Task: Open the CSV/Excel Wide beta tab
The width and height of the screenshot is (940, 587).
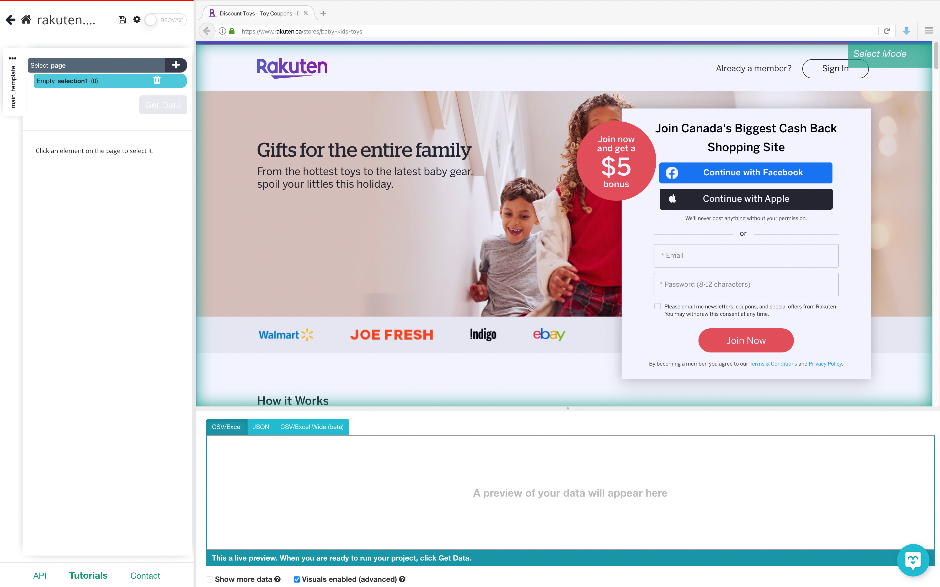Action: coord(312,427)
